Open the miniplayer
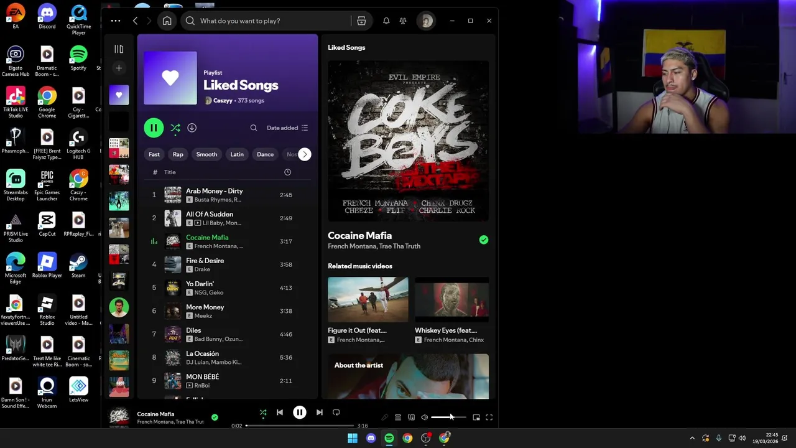Screen dimensions: 796x448 point(476,418)
